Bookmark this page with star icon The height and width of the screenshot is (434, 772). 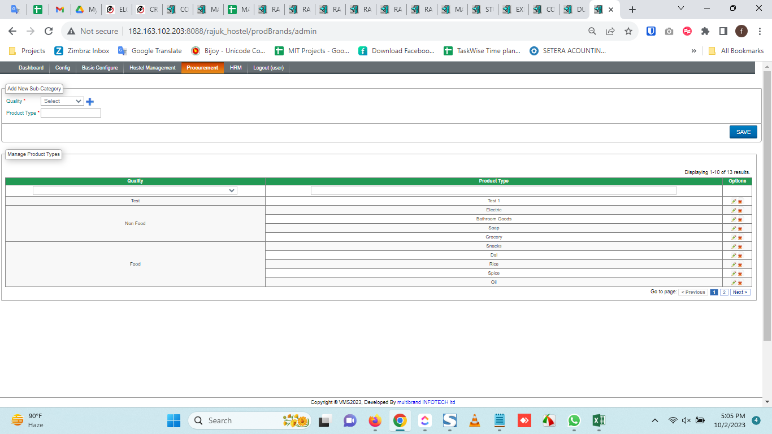(x=628, y=31)
